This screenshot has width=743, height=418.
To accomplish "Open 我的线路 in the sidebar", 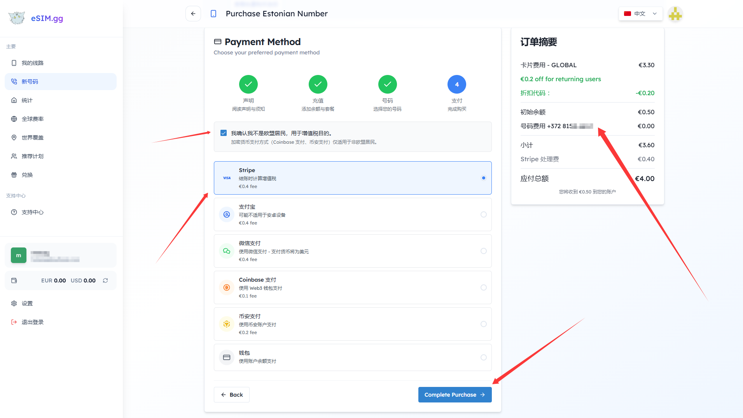I will [x=33, y=63].
